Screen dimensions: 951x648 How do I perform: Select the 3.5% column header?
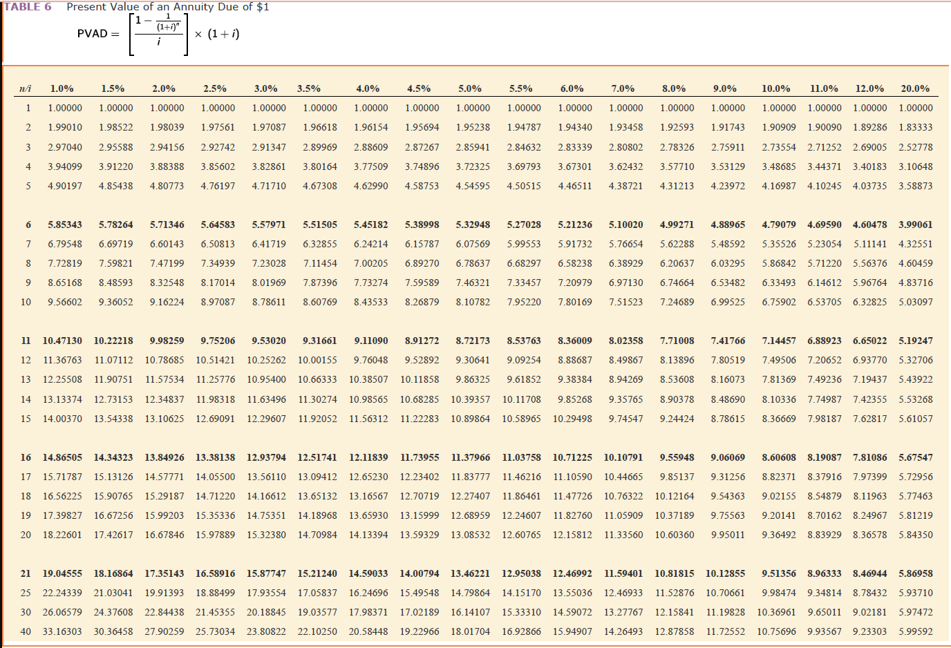click(x=309, y=88)
